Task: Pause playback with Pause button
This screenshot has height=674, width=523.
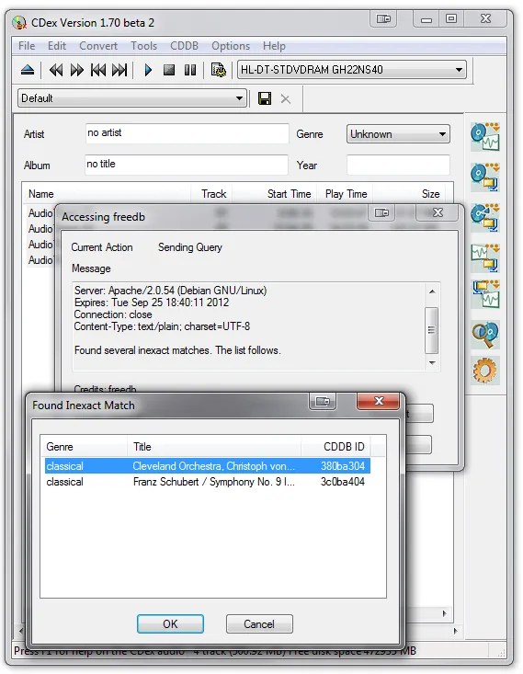Action: pyautogui.click(x=190, y=70)
